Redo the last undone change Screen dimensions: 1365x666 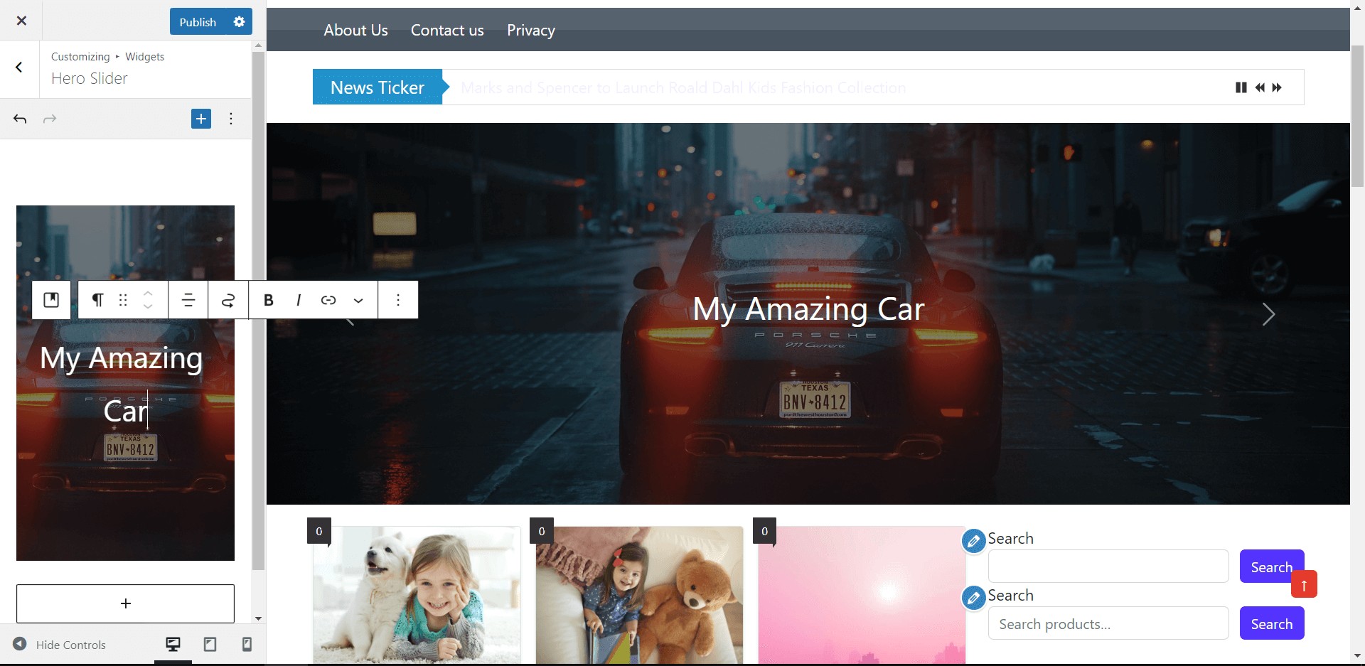(50, 119)
